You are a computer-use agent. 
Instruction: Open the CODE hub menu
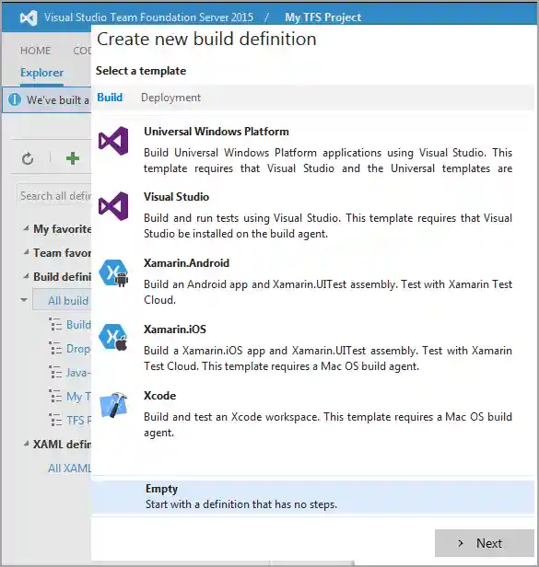[x=82, y=51]
